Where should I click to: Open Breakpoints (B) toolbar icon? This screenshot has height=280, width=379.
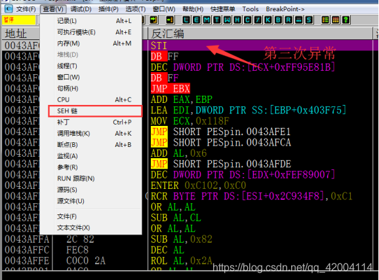(x=278, y=20)
